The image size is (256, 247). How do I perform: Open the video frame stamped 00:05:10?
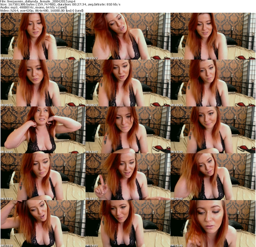pyautogui.click(x=213, y=36)
